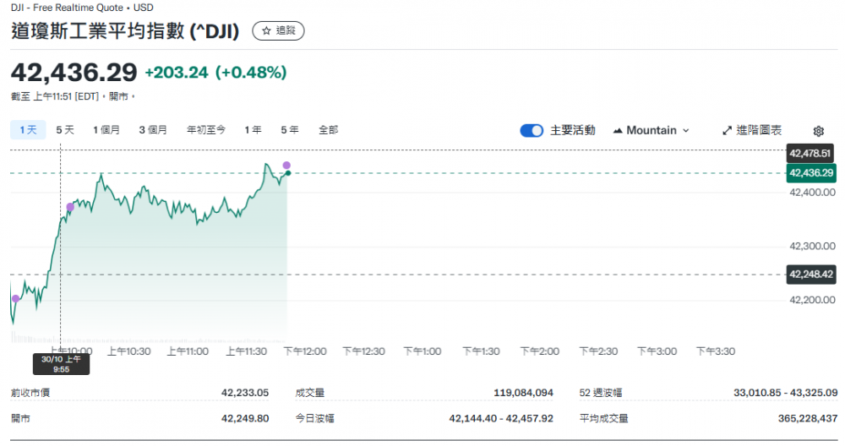845x446 pixels.
Task: Click the 42,478.51 high price label
Action: coord(810,153)
